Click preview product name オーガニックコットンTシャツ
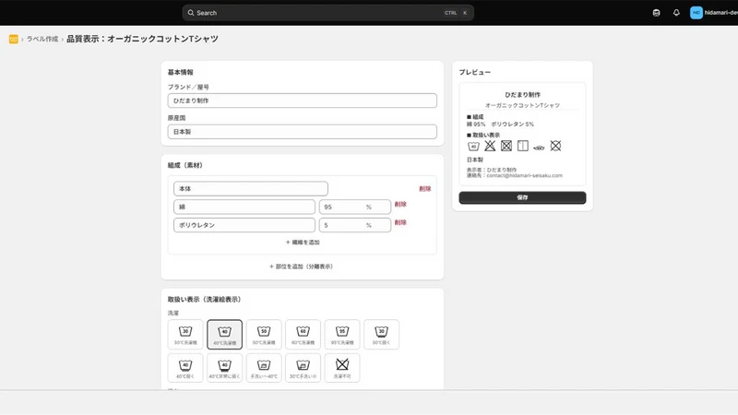738x415 pixels. tap(522, 105)
